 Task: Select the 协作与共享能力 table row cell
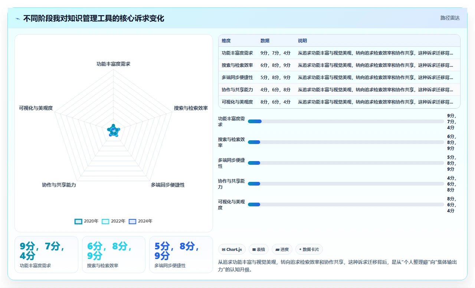[237, 90]
